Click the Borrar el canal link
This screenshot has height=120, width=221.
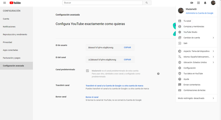92,97
